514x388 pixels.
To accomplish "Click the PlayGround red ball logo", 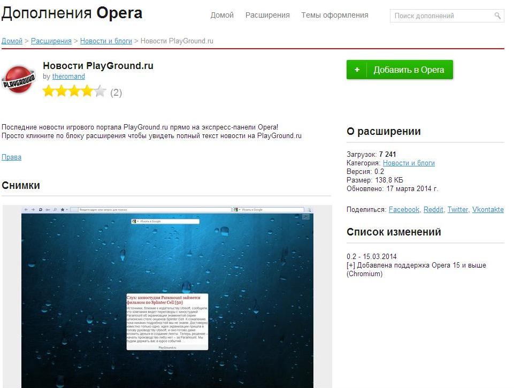I will pos(18,79).
